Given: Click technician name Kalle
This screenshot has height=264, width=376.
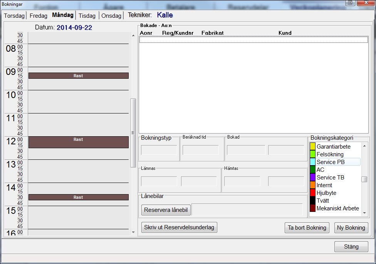Looking at the screenshot, I should click(x=165, y=15).
